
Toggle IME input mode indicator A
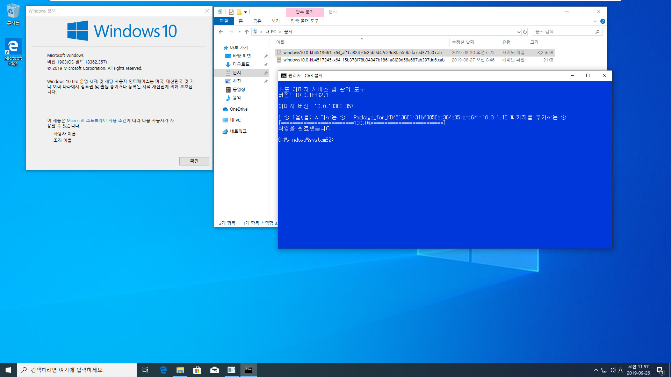click(621, 370)
